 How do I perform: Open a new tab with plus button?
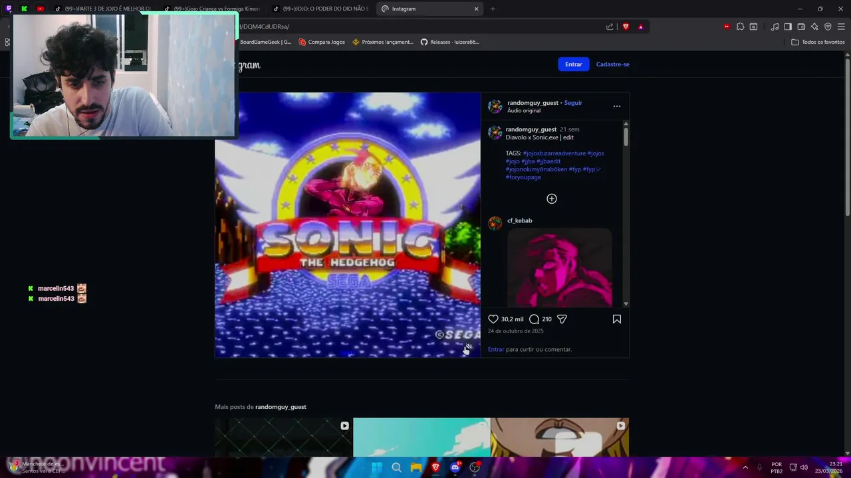coord(493,9)
